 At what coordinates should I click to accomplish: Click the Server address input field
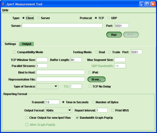coord(62,26)
